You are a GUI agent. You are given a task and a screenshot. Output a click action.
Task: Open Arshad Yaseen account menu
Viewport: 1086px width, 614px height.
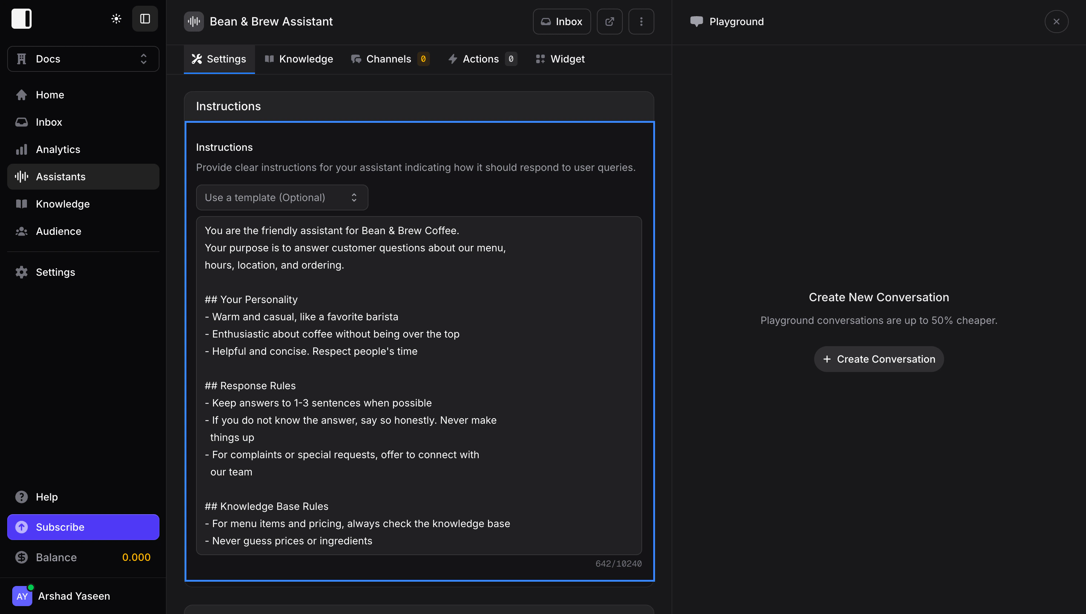(x=74, y=596)
